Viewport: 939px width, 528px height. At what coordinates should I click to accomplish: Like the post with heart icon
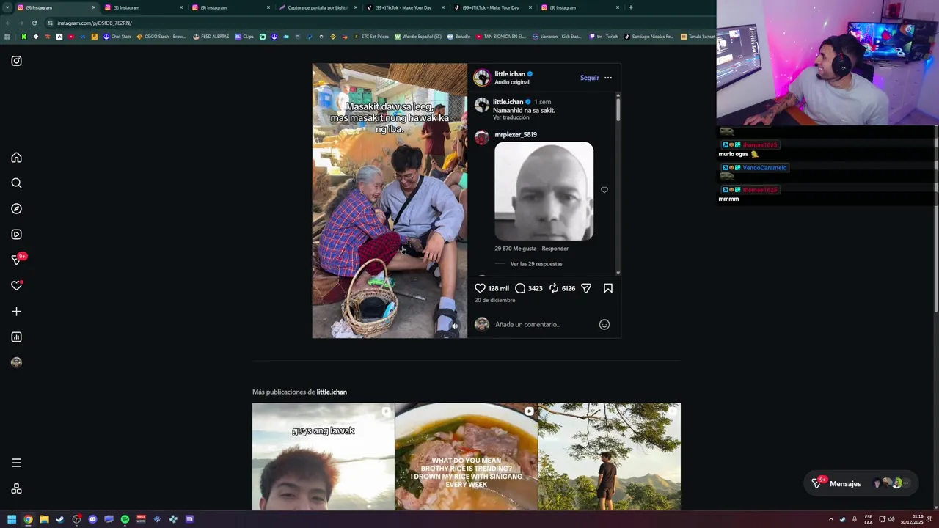tap(480, 288)
